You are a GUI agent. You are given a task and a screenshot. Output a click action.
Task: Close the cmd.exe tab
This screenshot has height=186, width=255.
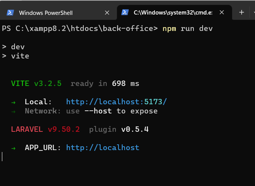[222, 12]
